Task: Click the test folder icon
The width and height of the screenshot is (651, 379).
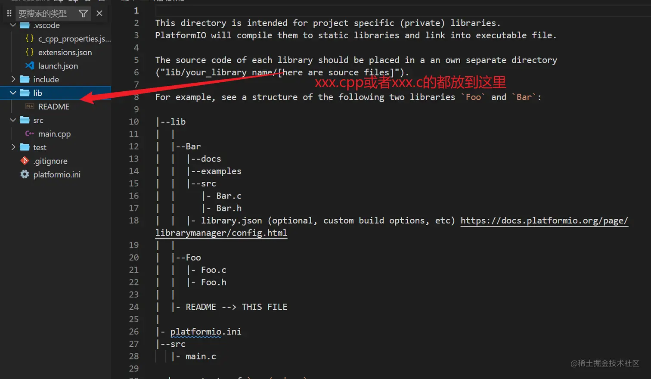Action: click(x=25, y=147)
